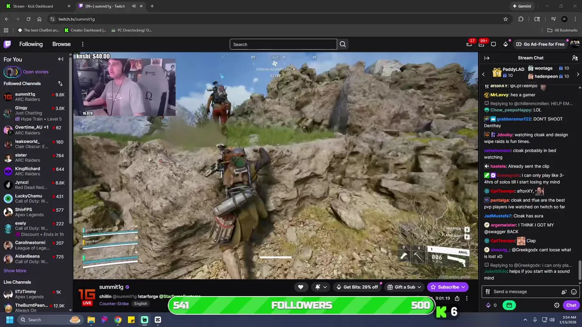Open the Gemini button in Chrome
This screenshot has width=582, height=327.
[522, 6]
